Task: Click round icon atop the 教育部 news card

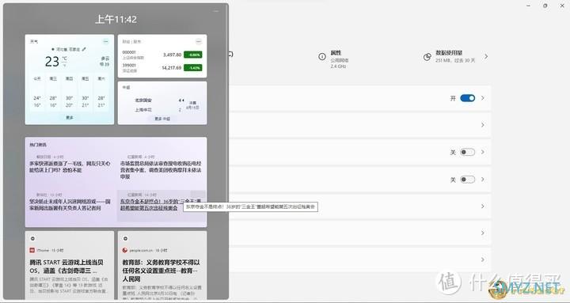Action: [x=125, y=239]
